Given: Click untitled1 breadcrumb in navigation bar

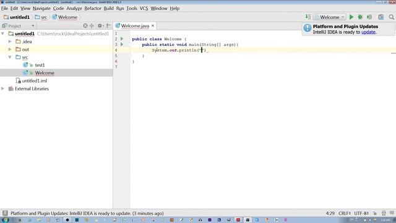Looking at the screenshot, I should click(17, 17).
